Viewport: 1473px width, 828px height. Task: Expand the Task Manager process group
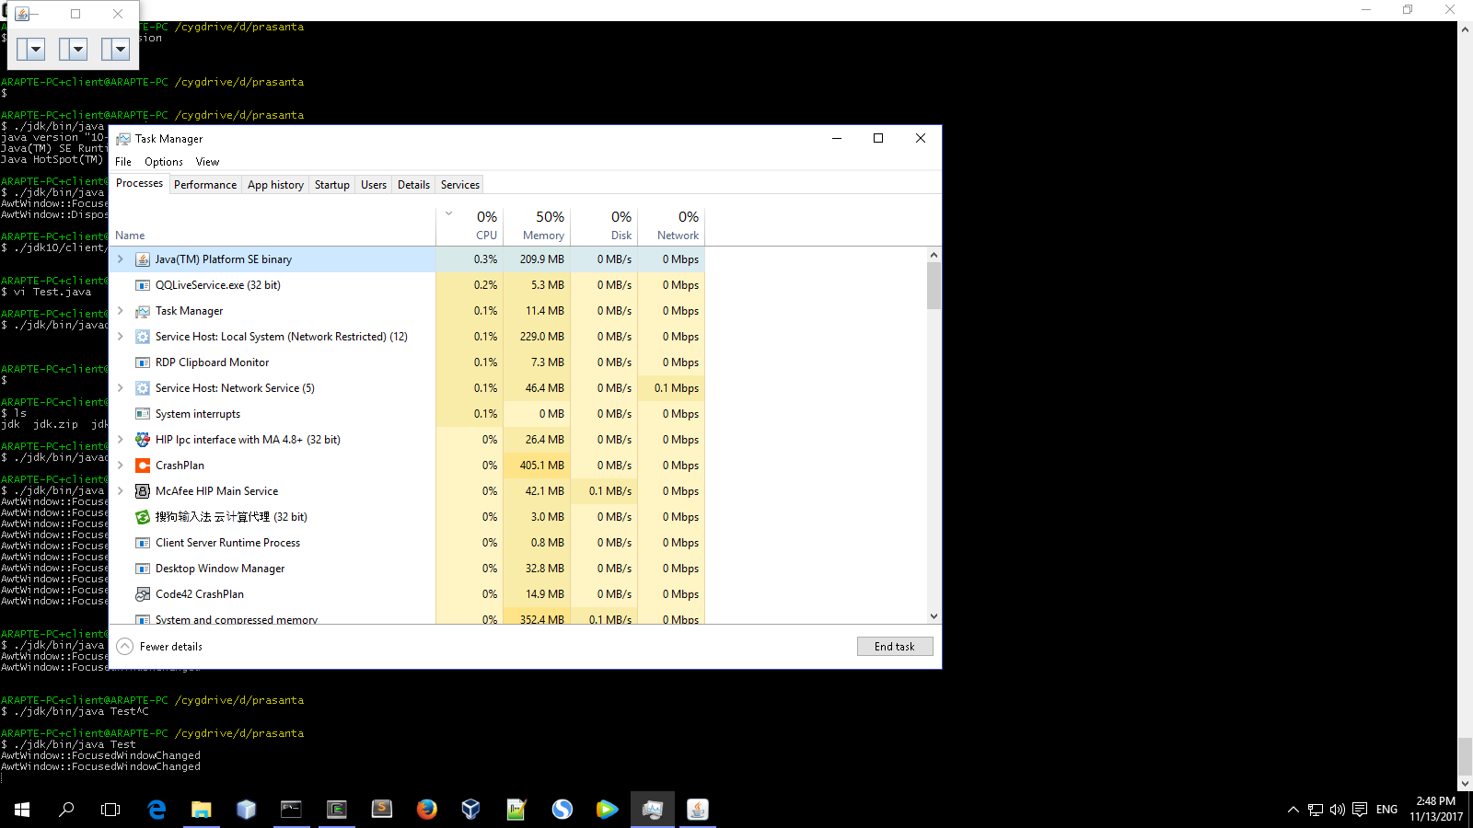[x=121, y=311]
